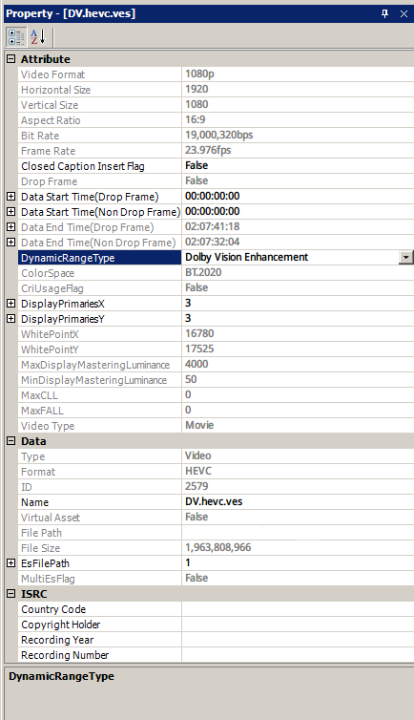Expand the DisplayPrimariesX property
Image resolution: width=414 pixels, height=720 pixels.
11,304
